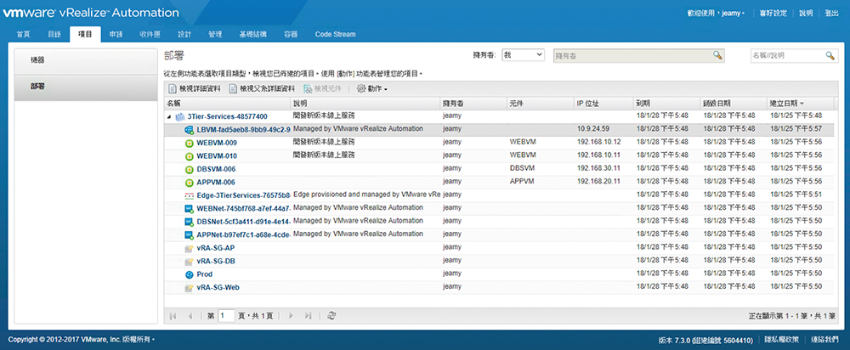Click the Edge-3TierServices edge icon
This screenshot has width=850, height=350.
[x=190, y=195]
